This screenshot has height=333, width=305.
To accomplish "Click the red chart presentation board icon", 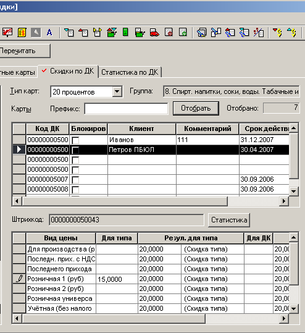I will [7, 33].
